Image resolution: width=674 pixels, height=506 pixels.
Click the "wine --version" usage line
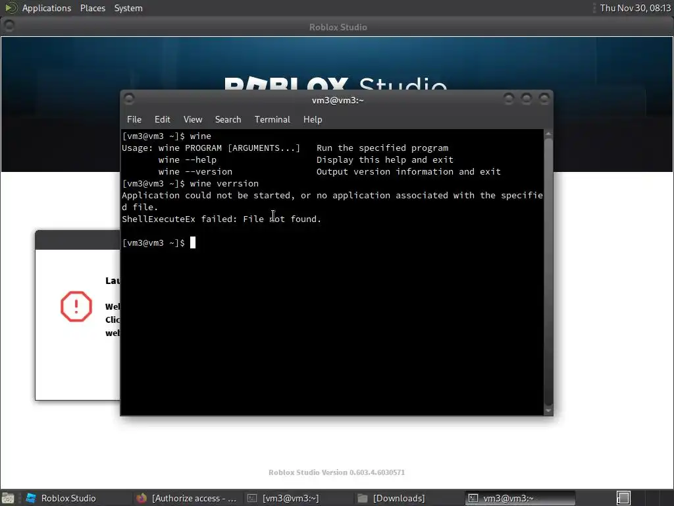pos(329,172)
